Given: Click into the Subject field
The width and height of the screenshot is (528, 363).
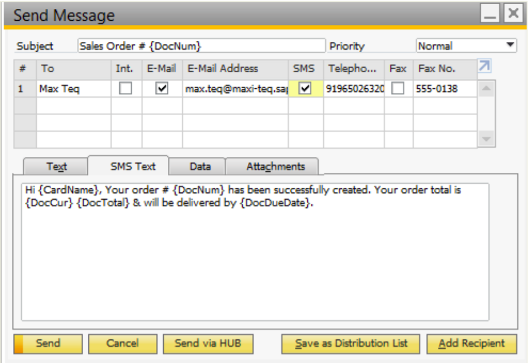Looking at the screenshot, I should coord(202,46).
